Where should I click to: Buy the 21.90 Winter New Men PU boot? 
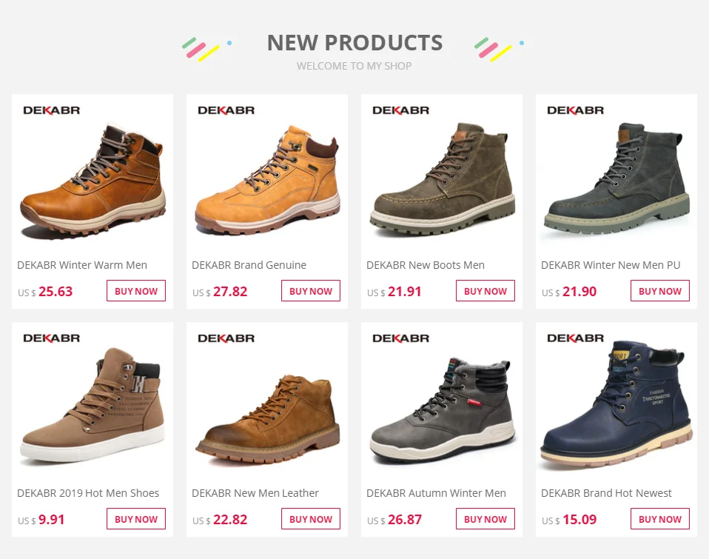[x=659, y=291]
